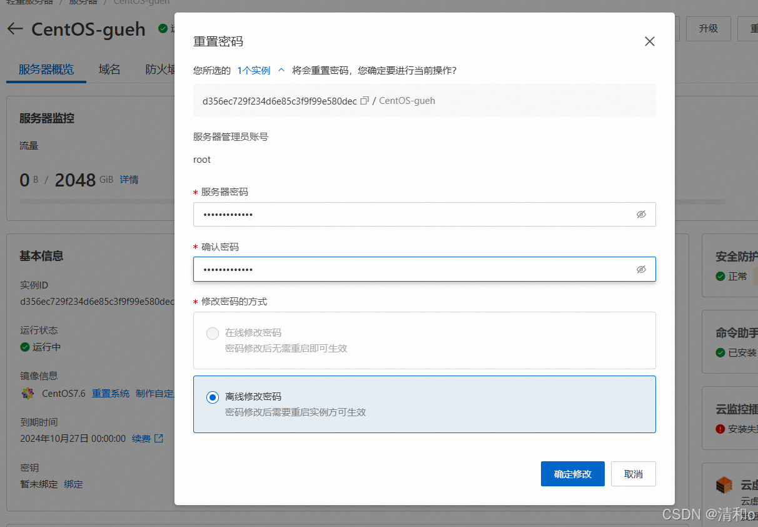Switch to 域名 tab

[x=109, y=69]
